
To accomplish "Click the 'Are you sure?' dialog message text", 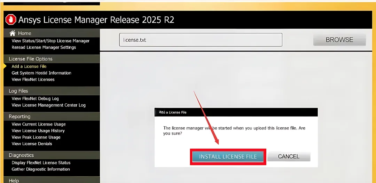I will [234, 131].
